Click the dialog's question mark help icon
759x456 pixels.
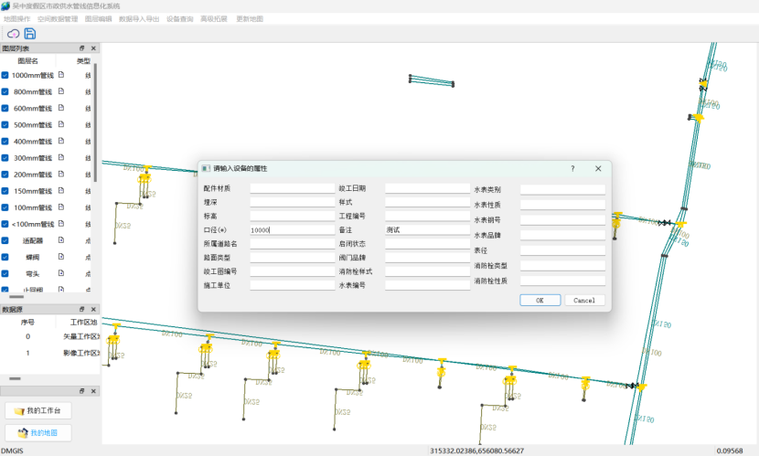tap(572, 169)
